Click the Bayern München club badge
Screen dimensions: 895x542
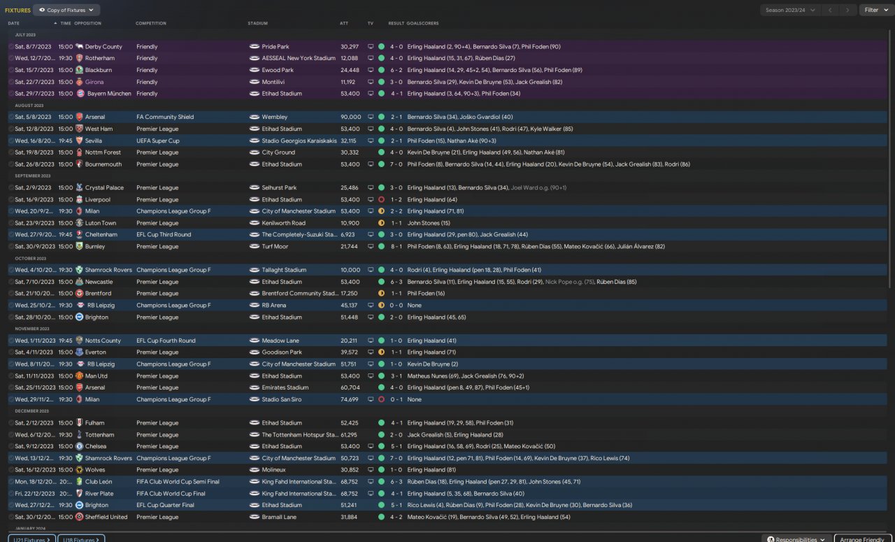(x=81, y=94)
